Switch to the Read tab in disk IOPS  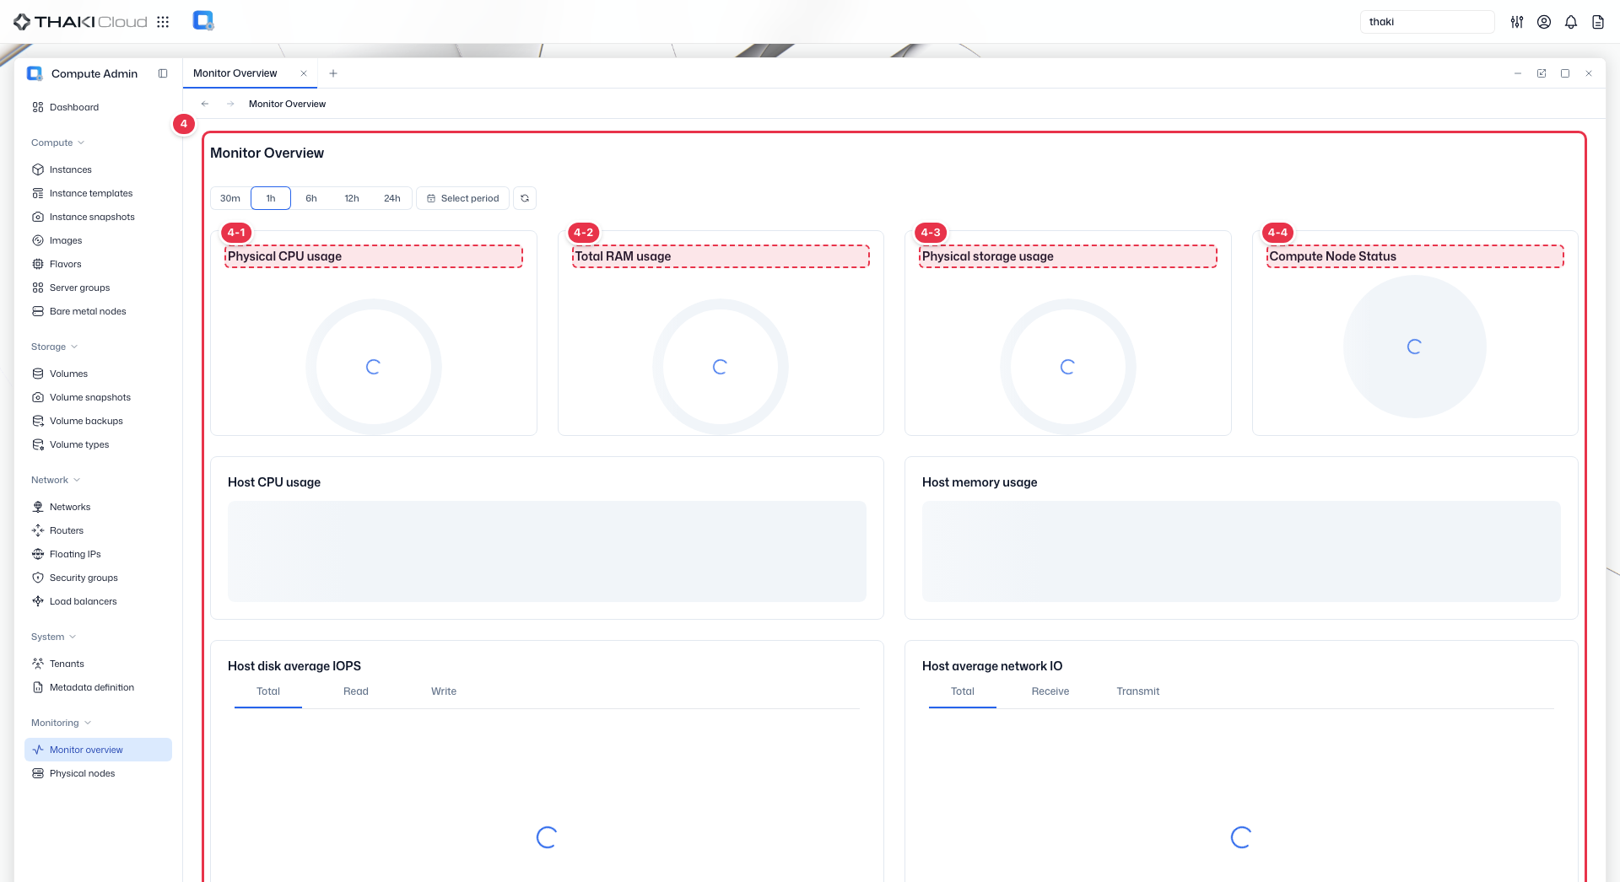coord(356,691)
